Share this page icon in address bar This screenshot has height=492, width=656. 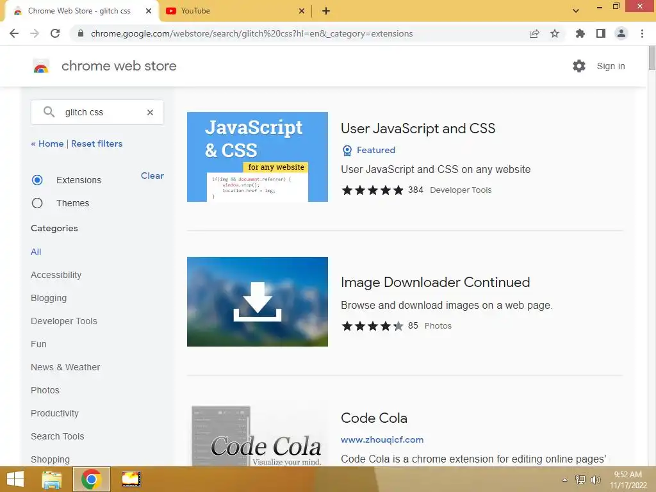534,33
